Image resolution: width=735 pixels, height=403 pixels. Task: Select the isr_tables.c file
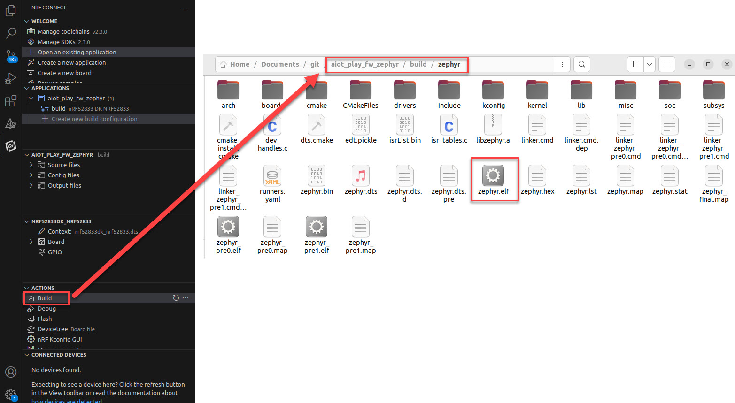coord(449,129)
